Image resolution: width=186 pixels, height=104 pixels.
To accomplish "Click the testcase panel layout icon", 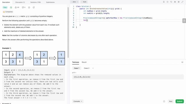I will click(x=182, y=62).
